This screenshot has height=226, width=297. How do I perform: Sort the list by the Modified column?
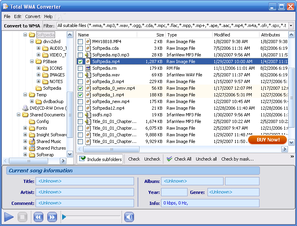pos(236,35)
